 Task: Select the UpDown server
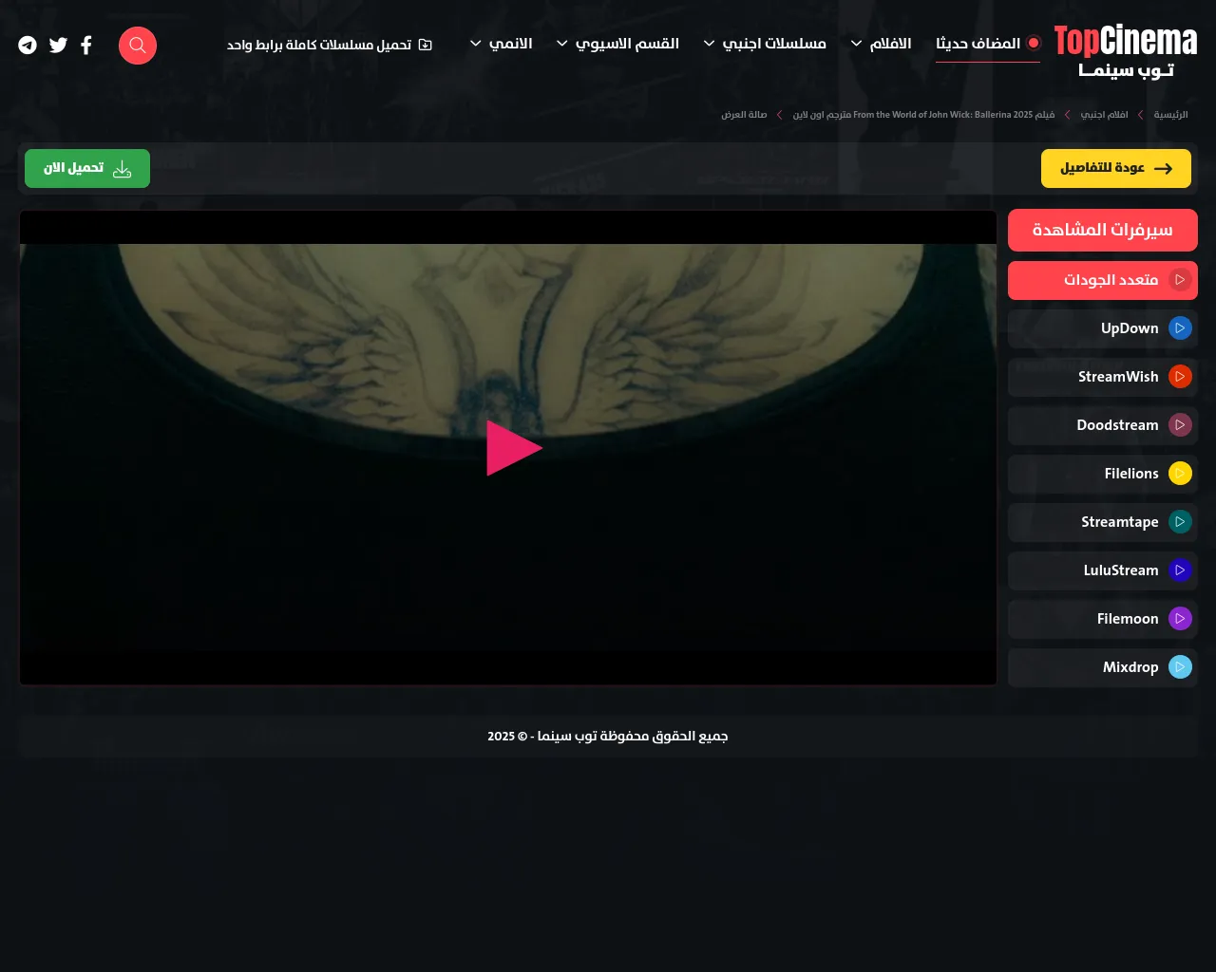point(1103,328)
